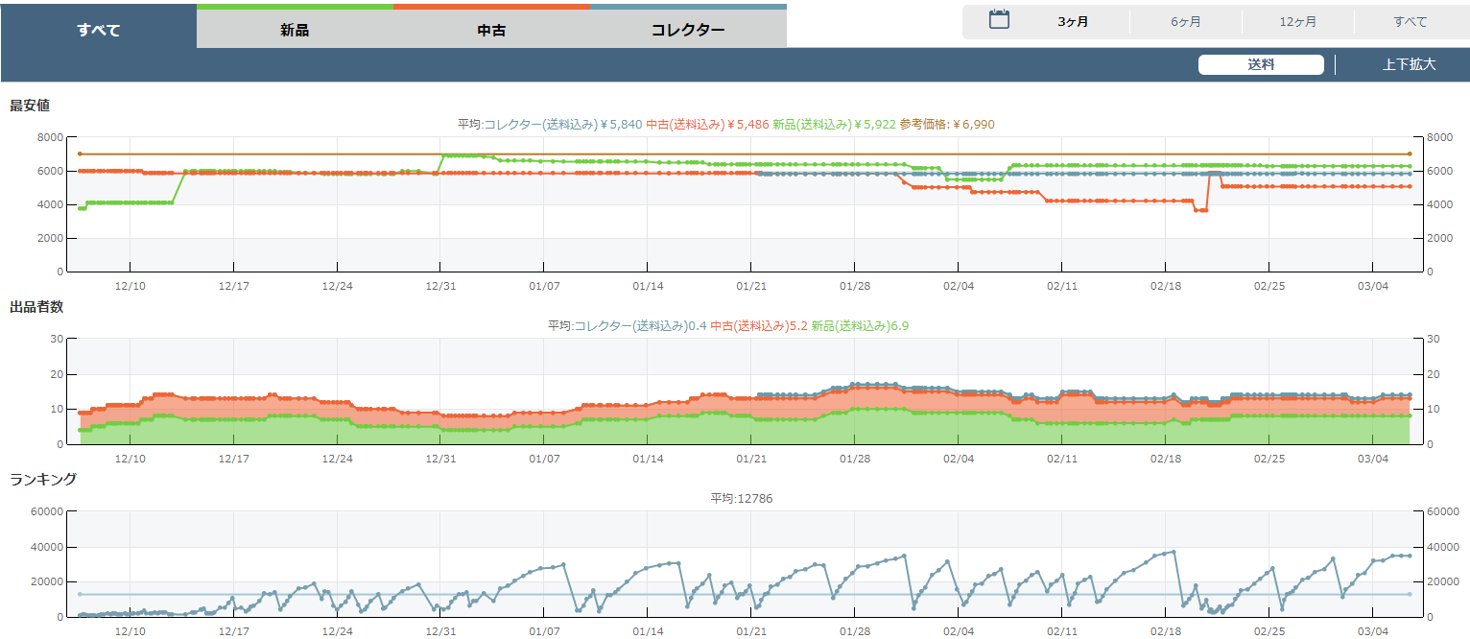The height and width of the screenshot is (639, 1470).
Task: Toggle the 送料 shipping switch
Action: pos(1261,65)
